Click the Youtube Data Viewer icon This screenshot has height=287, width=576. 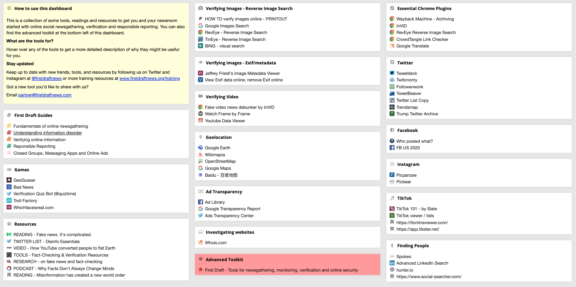point(200,121)
